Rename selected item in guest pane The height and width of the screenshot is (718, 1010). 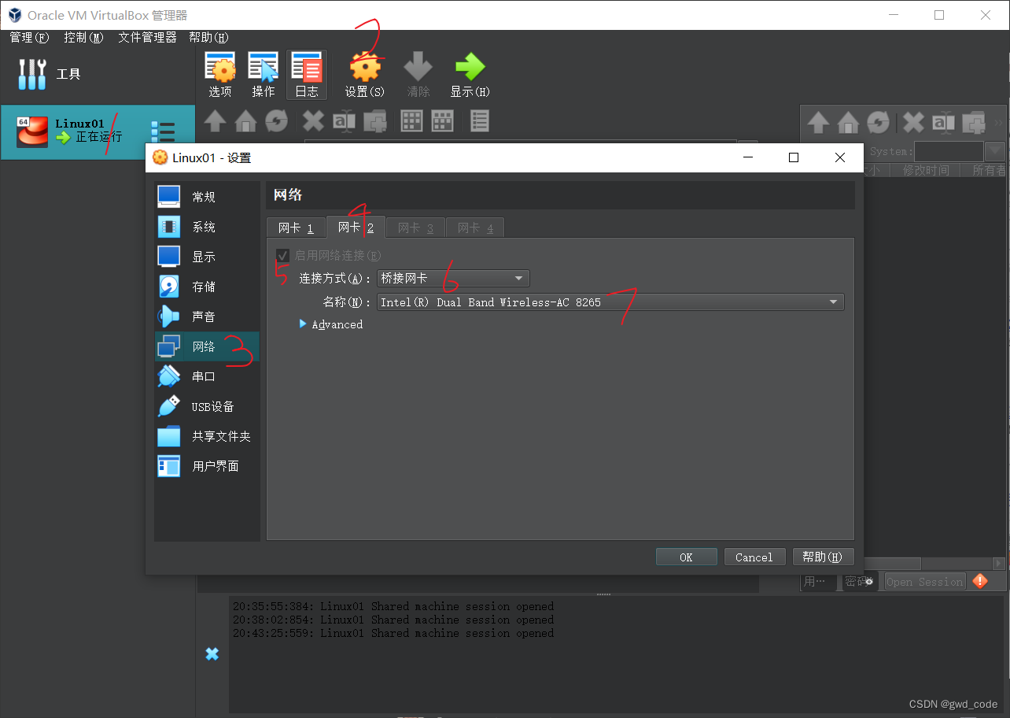click(943, 123)
